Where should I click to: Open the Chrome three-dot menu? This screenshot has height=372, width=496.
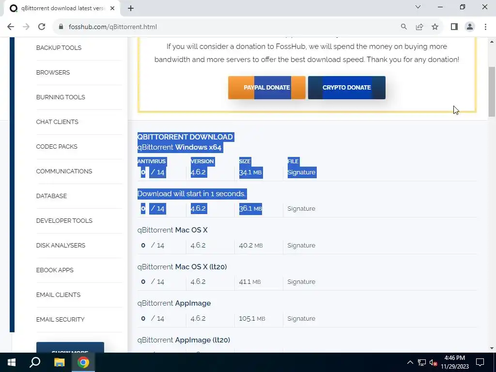[x=485, y=27]
